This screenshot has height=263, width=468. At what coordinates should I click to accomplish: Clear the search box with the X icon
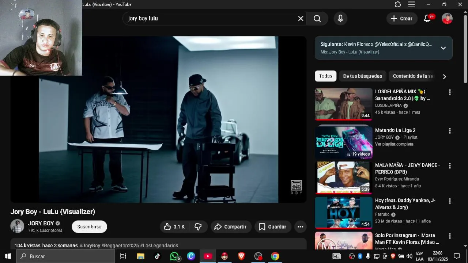[x=301, y=19]
